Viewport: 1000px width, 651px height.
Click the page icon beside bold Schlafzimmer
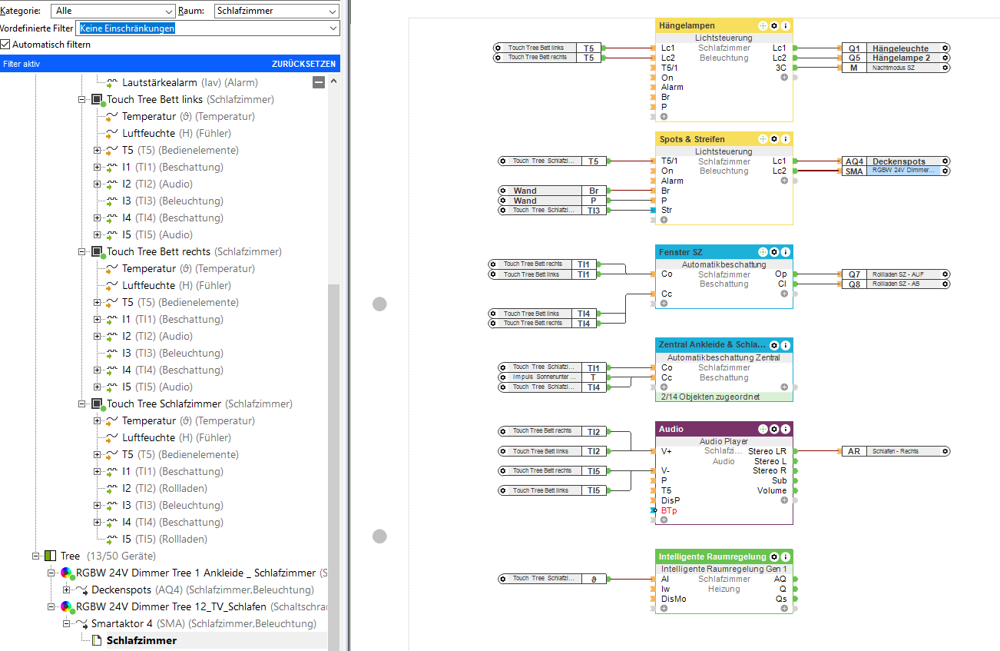pos(97,640)
